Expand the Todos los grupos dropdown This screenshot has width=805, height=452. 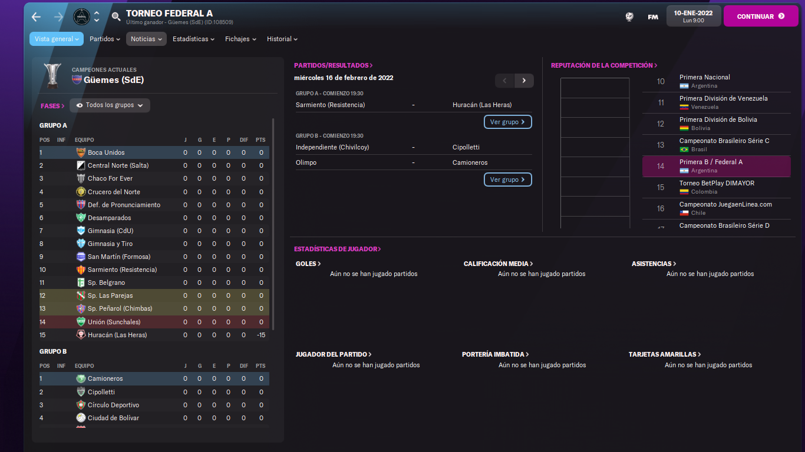pyautogui.click(x=110, y=105)
